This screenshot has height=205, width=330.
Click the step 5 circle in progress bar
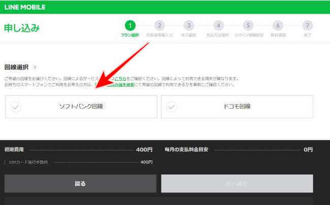coord(248,26)
